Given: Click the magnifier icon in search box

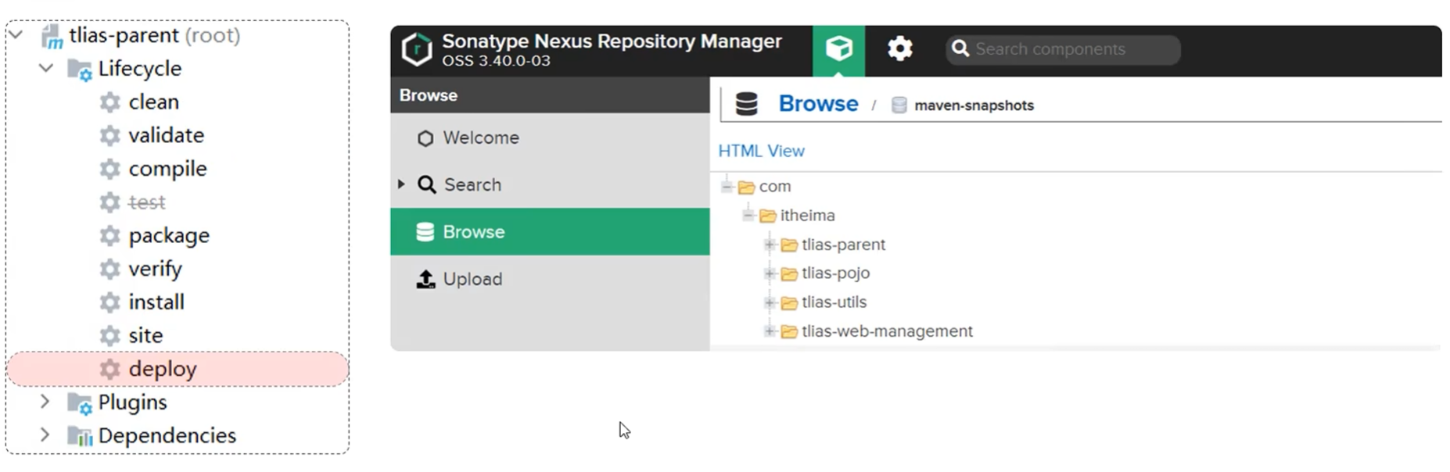Looking at the screenshot, I should [960, 49].
